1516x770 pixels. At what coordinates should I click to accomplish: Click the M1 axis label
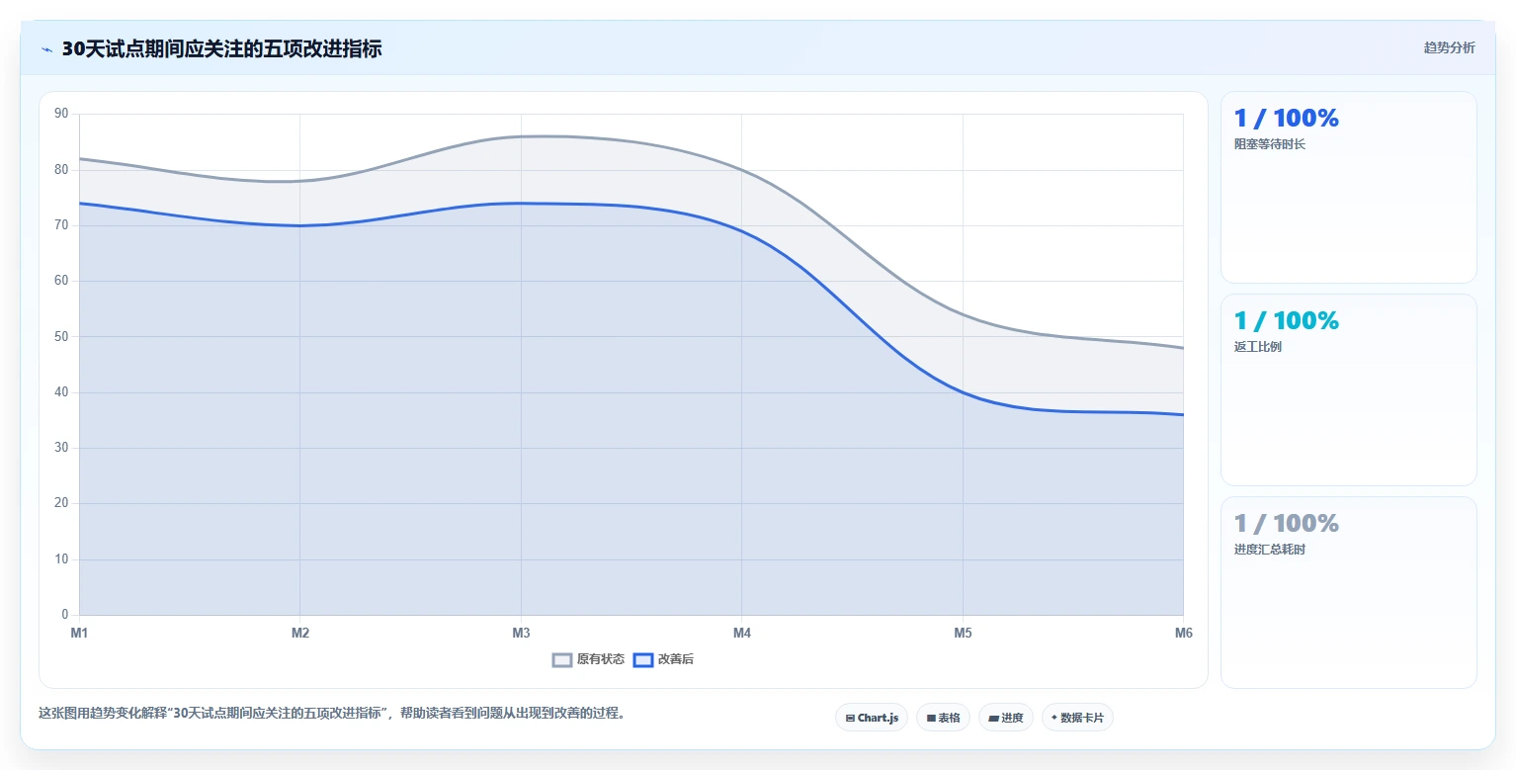(79, 634)
